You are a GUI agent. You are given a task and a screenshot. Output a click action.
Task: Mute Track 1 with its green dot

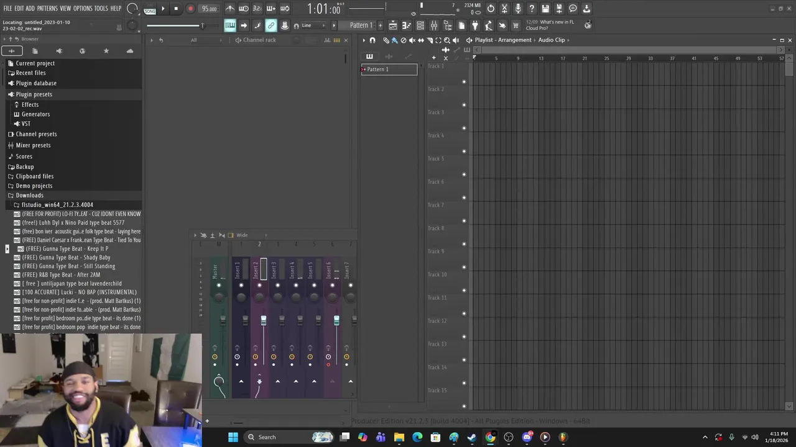[x=464, y=82]
